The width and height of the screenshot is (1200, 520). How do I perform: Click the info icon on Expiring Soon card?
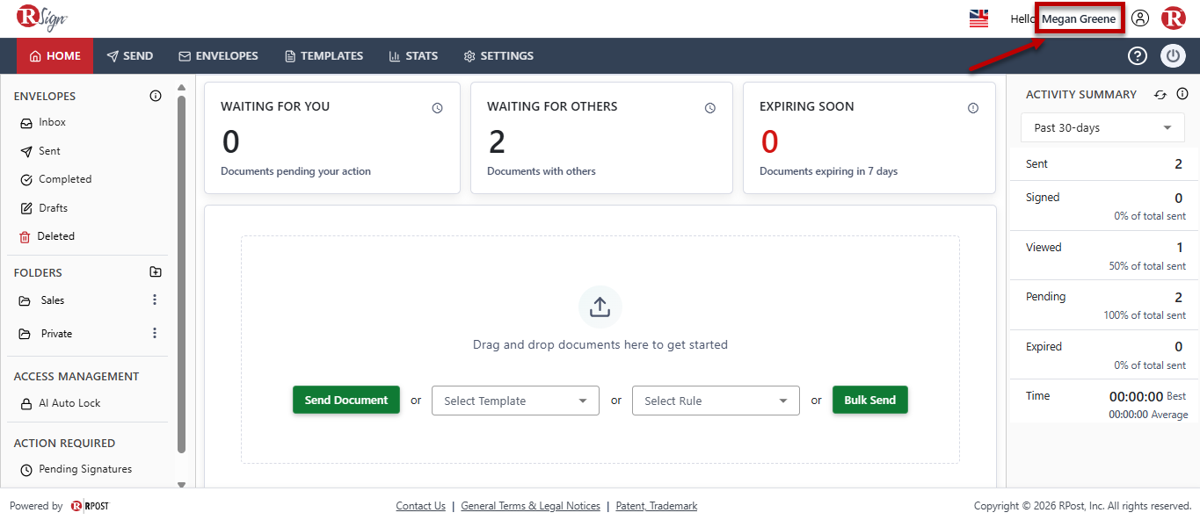[x=973, y=108]
